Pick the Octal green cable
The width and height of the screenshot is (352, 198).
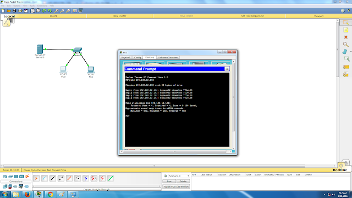coord(111,178)
